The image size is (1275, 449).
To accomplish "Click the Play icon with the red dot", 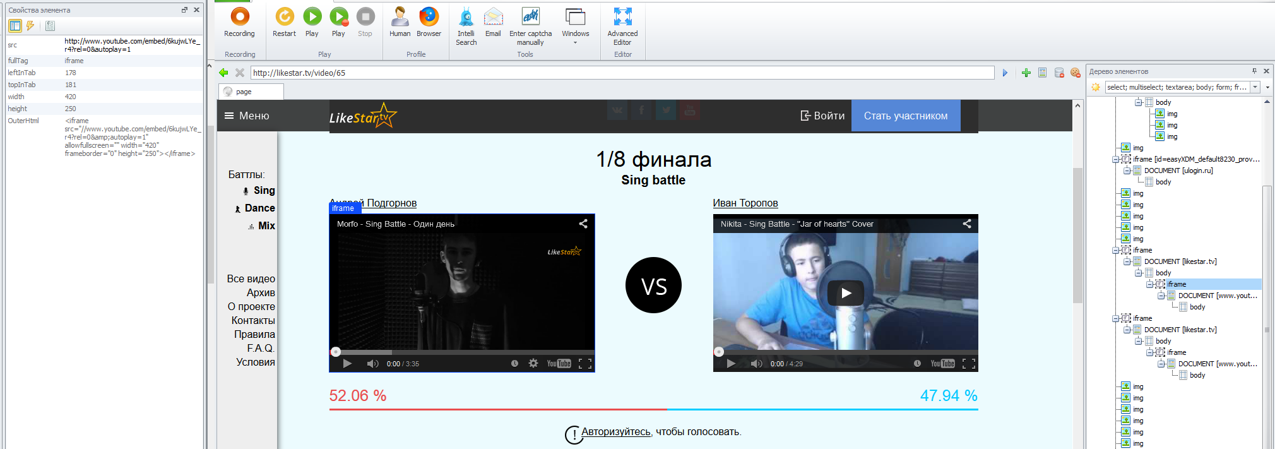I will 339,16.
